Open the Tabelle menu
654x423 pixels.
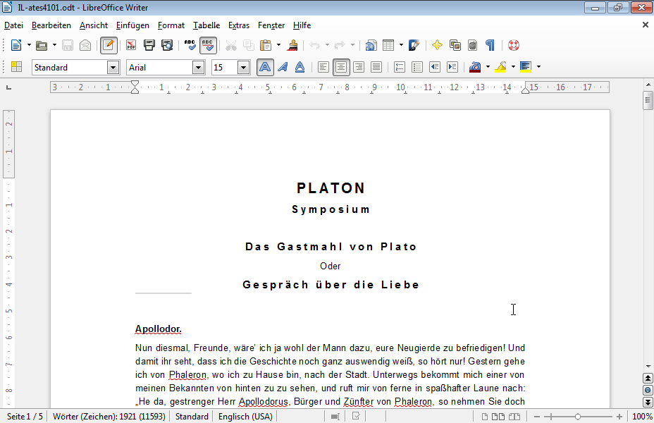(206, 25)
